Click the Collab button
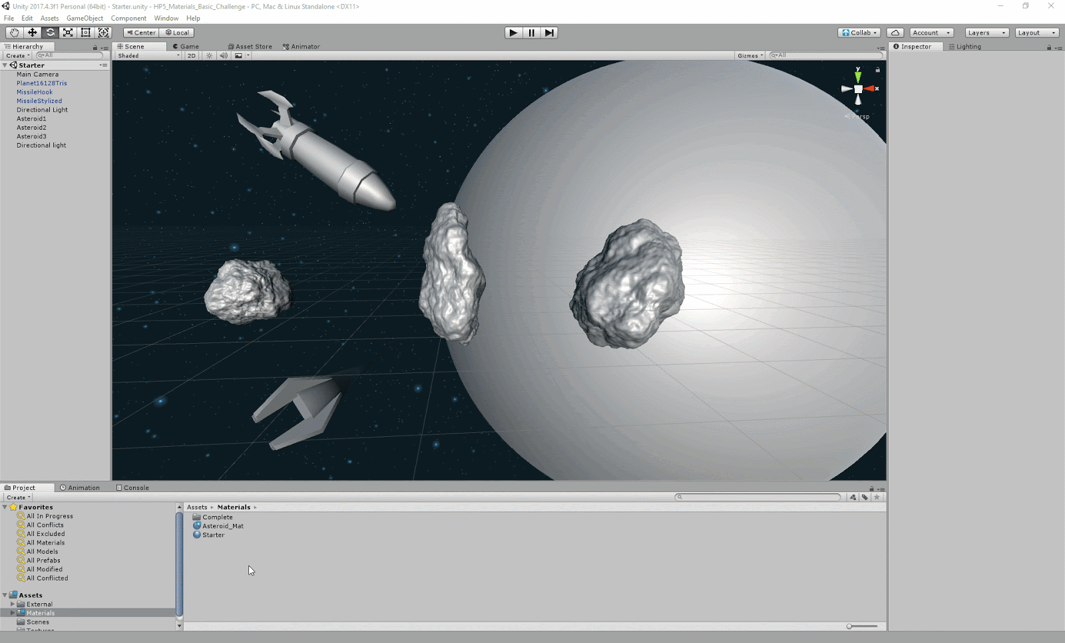This screenshot has height=643, width=1065. pyautogui.click(x=859, y=33)
